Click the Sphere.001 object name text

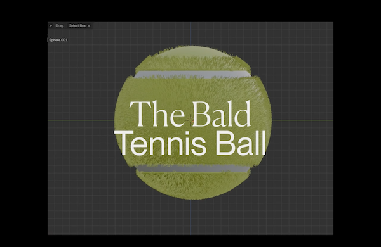pyautogui.click(x=58, y=40)
